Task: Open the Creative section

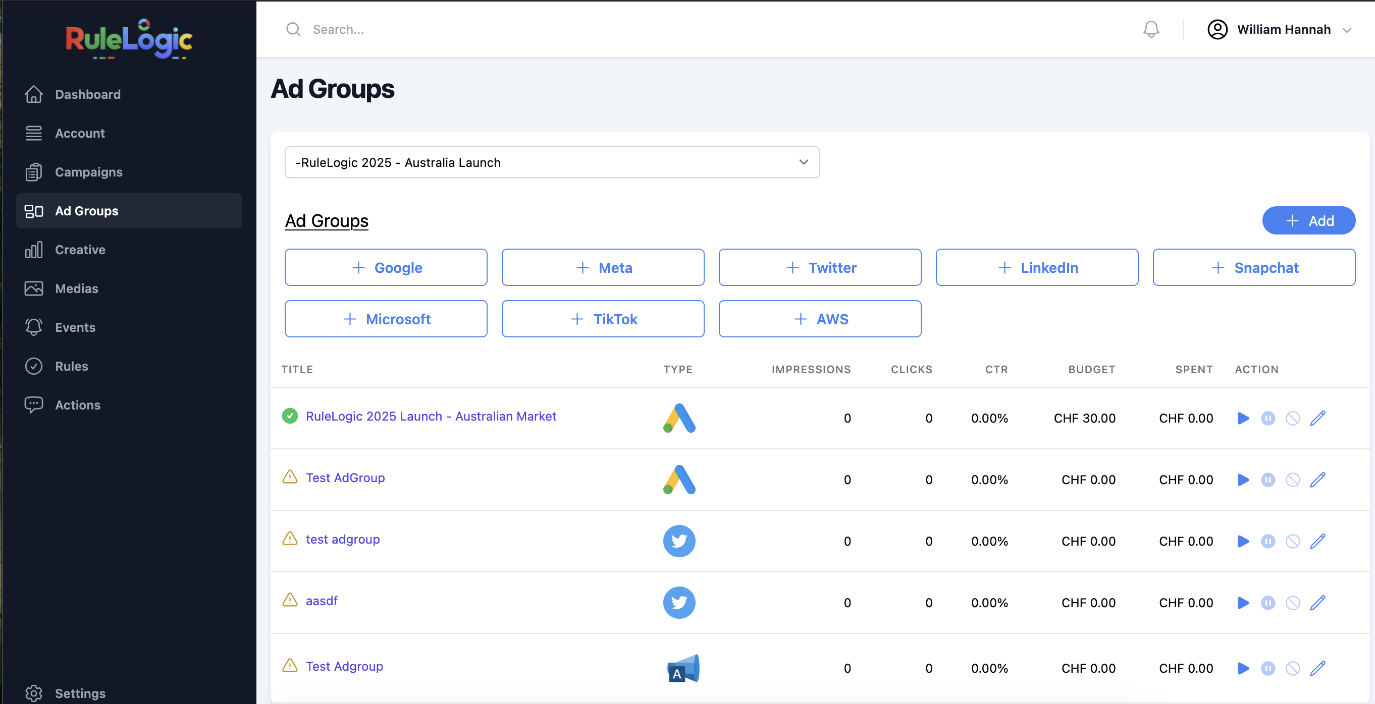Action: tap(129, 250)
